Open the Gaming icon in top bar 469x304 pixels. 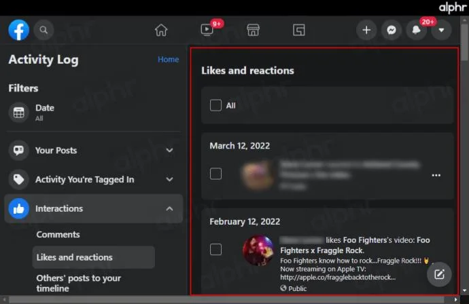coord(299,30)
